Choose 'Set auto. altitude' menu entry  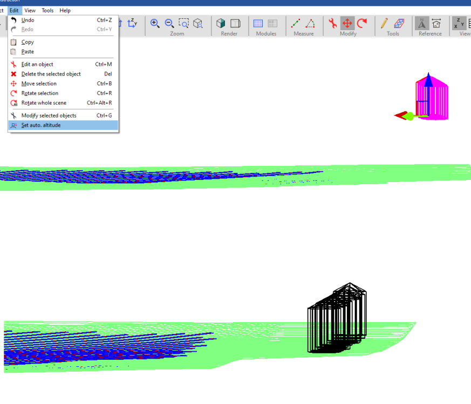41,126
